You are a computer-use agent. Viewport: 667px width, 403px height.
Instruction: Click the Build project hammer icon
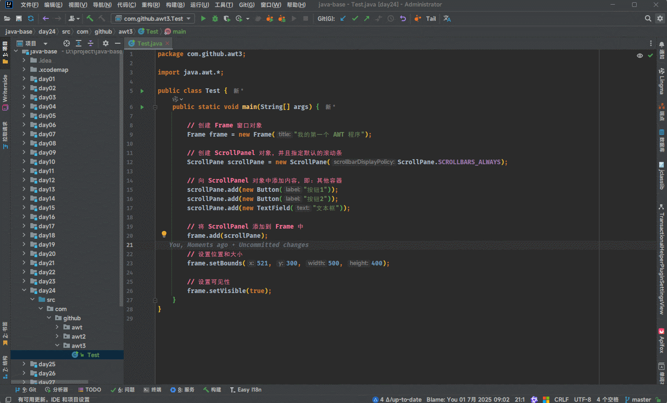pos(90,19)
